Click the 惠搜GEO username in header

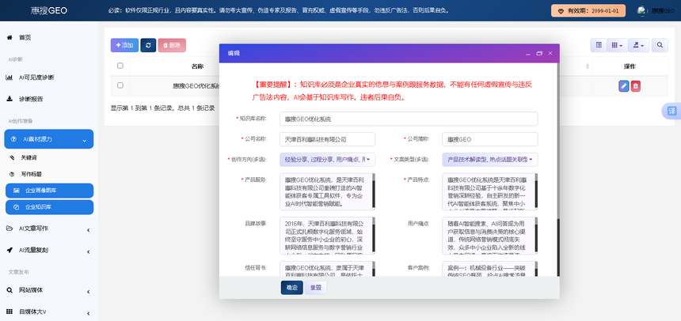663,11
